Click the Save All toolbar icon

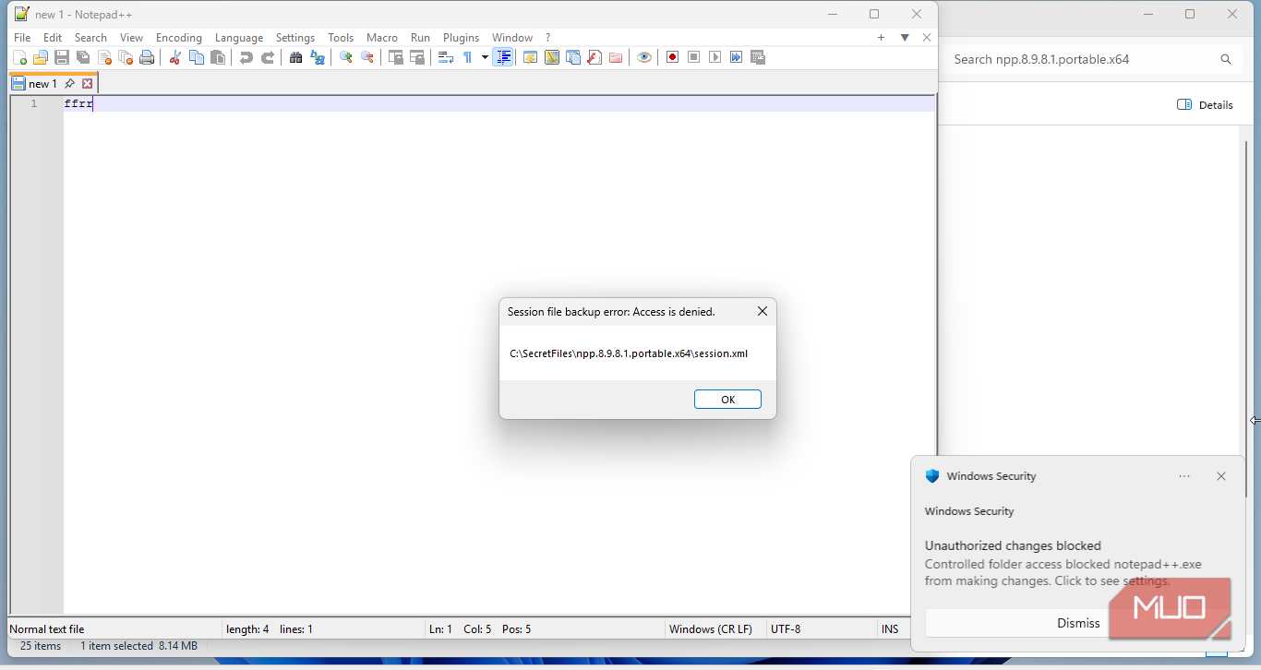pos(83,57)
